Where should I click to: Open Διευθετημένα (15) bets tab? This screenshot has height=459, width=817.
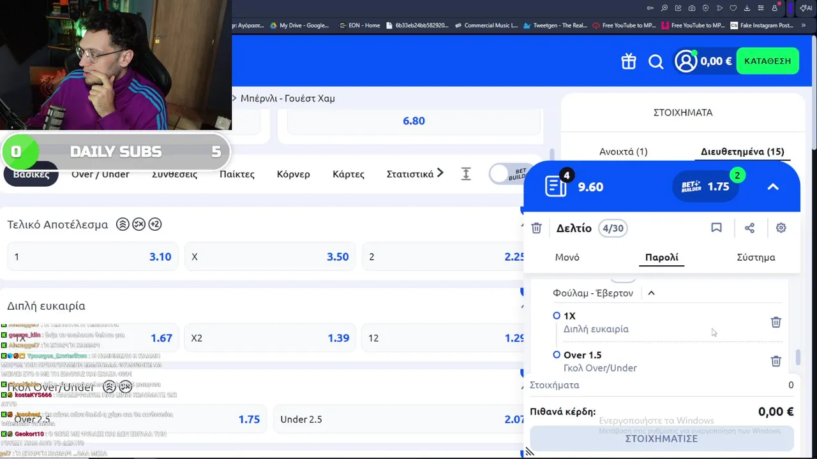pyautogui.click(x=742, y=152)
